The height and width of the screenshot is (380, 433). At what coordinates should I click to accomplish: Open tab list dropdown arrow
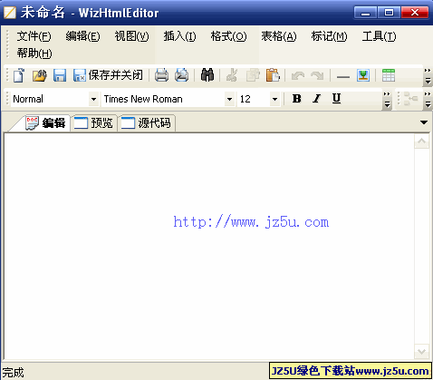click(x=424, y=122)
